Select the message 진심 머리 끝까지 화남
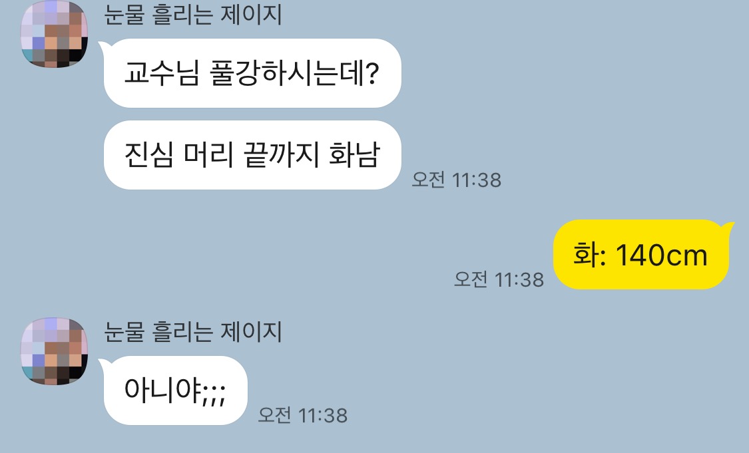 click(252, 155)
